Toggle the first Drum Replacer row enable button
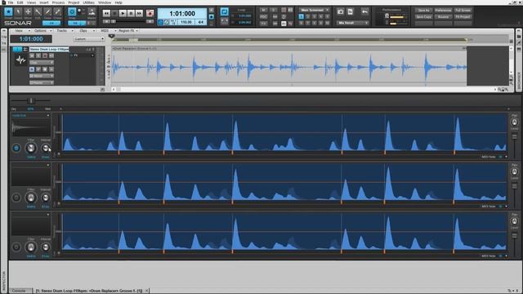 coord(16,148)
